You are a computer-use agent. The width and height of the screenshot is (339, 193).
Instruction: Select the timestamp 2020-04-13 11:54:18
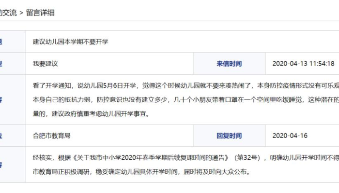(303, 64)
